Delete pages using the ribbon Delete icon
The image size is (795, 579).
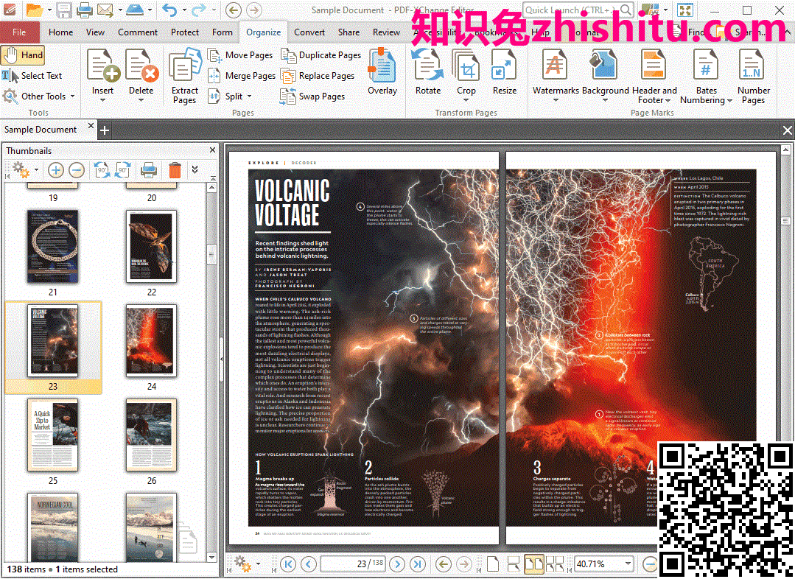tap(141, 74)
